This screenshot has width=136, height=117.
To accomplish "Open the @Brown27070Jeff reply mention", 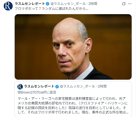I will (32, 92).
